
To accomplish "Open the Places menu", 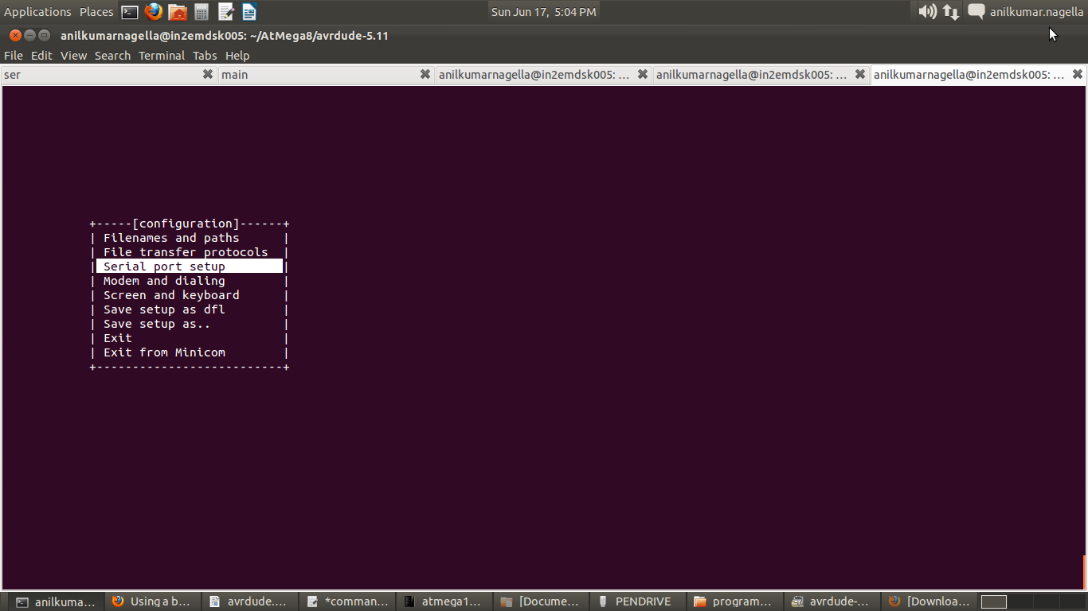I will coord(96,12).
